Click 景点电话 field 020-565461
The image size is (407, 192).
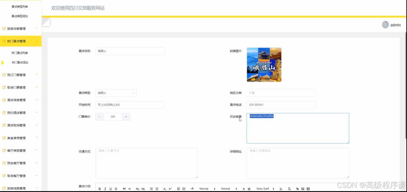pyautogui.click(x=281, y=105)
